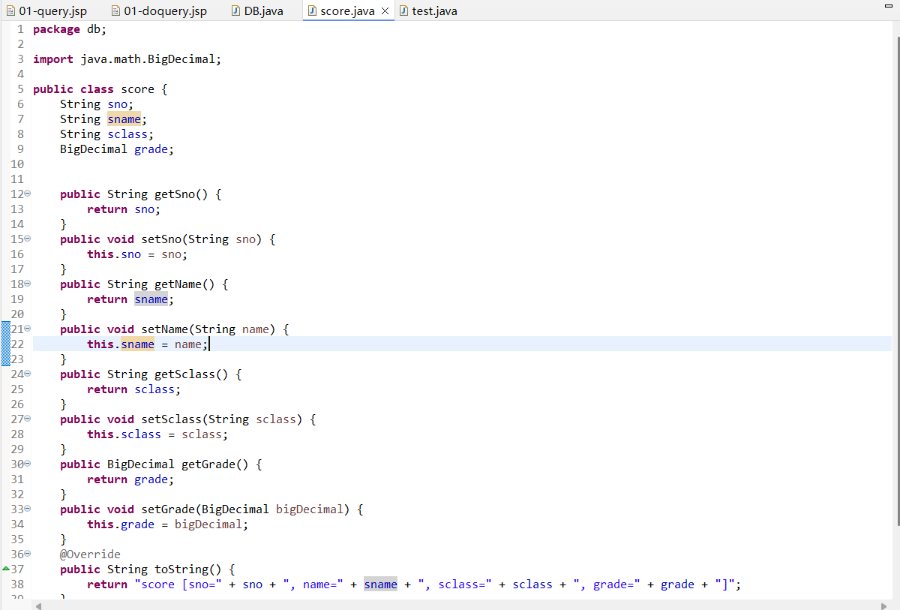
Task: Collapse the setGrade method fold marker
Action: (27, 509)
